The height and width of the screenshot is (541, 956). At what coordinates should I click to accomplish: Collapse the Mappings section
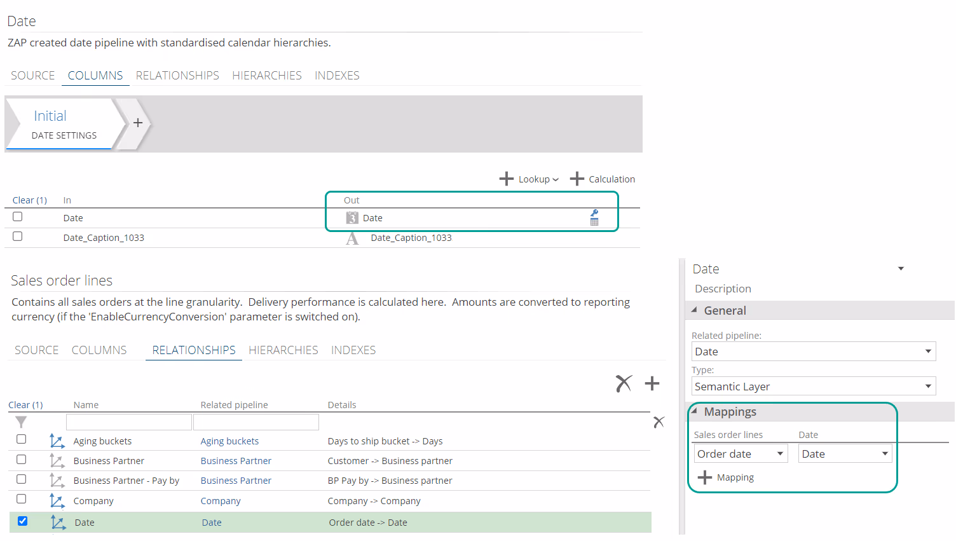pyautogui.click(x=695, y=411)
